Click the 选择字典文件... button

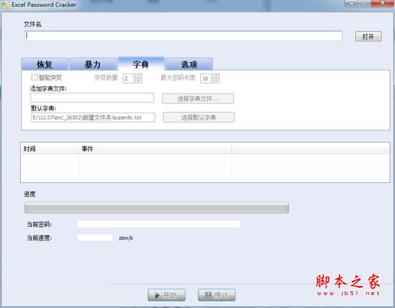click(x=197, y=99)
